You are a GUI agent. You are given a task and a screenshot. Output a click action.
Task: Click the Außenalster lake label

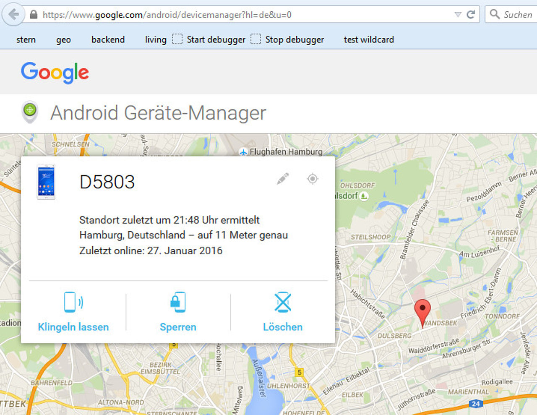[259, 378]
